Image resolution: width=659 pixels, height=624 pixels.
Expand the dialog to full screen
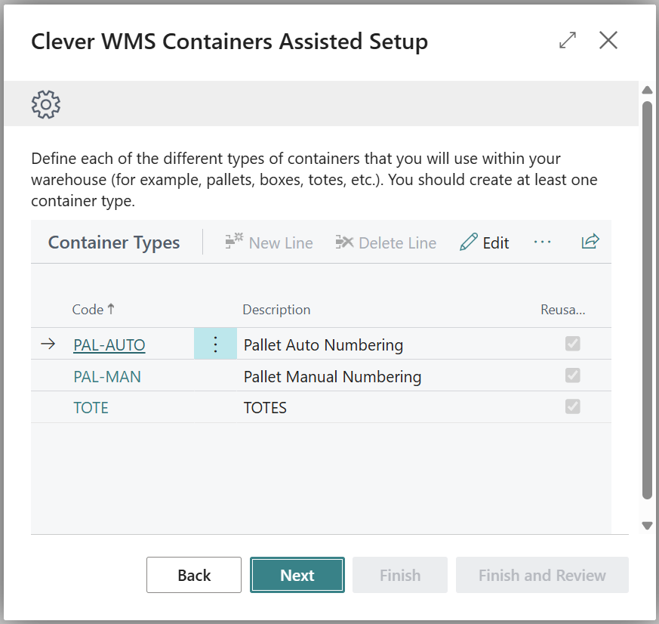[568, 41]
